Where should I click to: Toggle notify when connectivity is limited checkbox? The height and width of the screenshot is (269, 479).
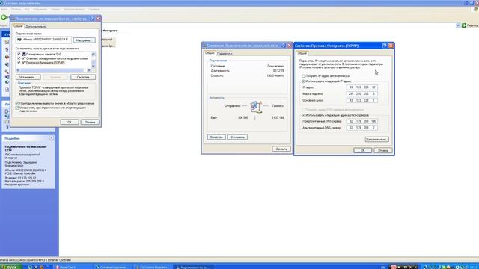[x=17, y=108]
